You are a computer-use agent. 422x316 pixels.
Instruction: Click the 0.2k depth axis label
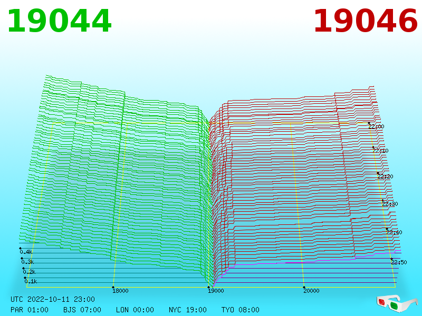[30, 272]
